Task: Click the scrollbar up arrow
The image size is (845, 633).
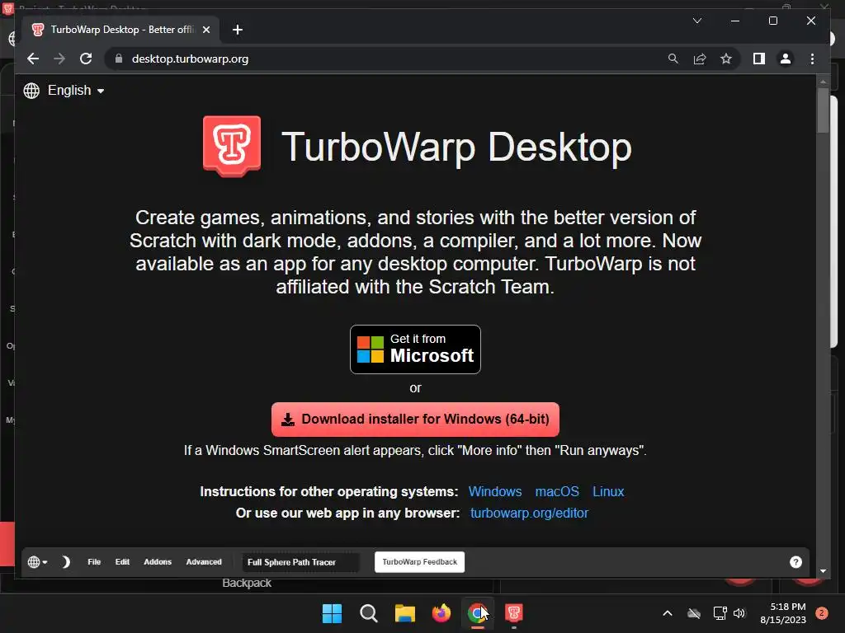Action: [823, 82]
